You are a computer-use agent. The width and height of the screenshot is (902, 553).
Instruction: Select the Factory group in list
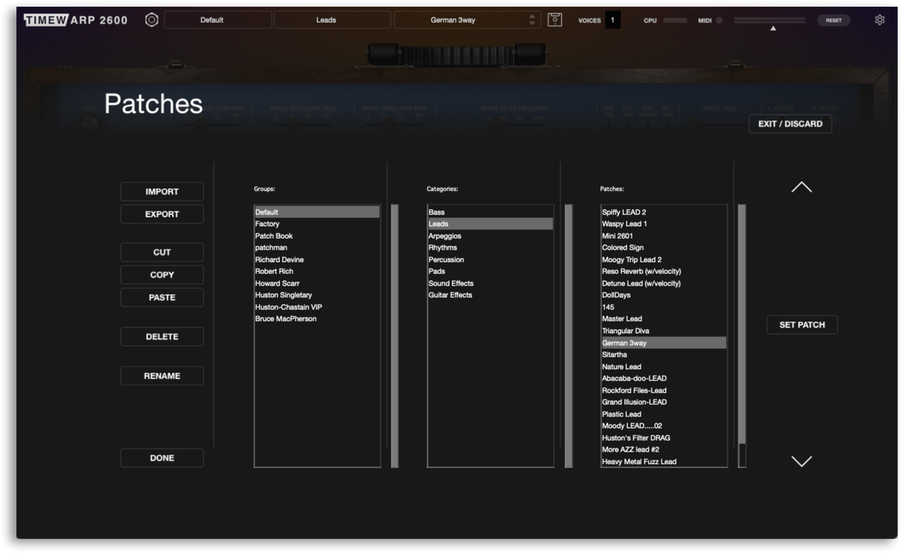click(268, 224)
